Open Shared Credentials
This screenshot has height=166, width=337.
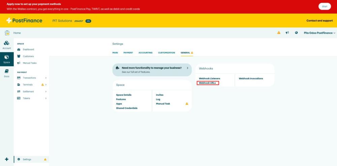tap(127, 108)
